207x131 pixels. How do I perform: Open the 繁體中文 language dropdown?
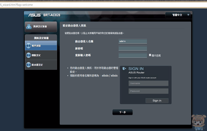click(178, 15)
